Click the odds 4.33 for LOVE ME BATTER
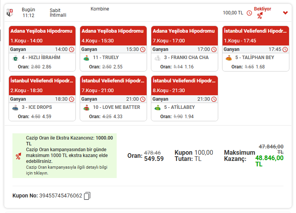 point(118,117)
